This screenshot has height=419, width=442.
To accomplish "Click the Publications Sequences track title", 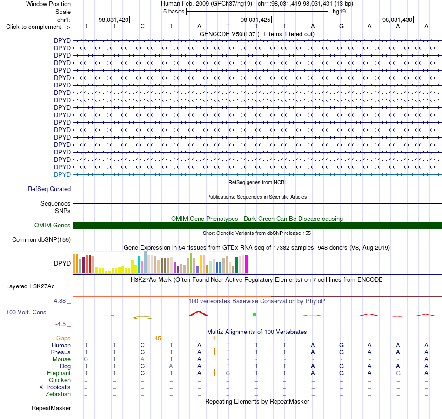I will click(x=257, y=197).
